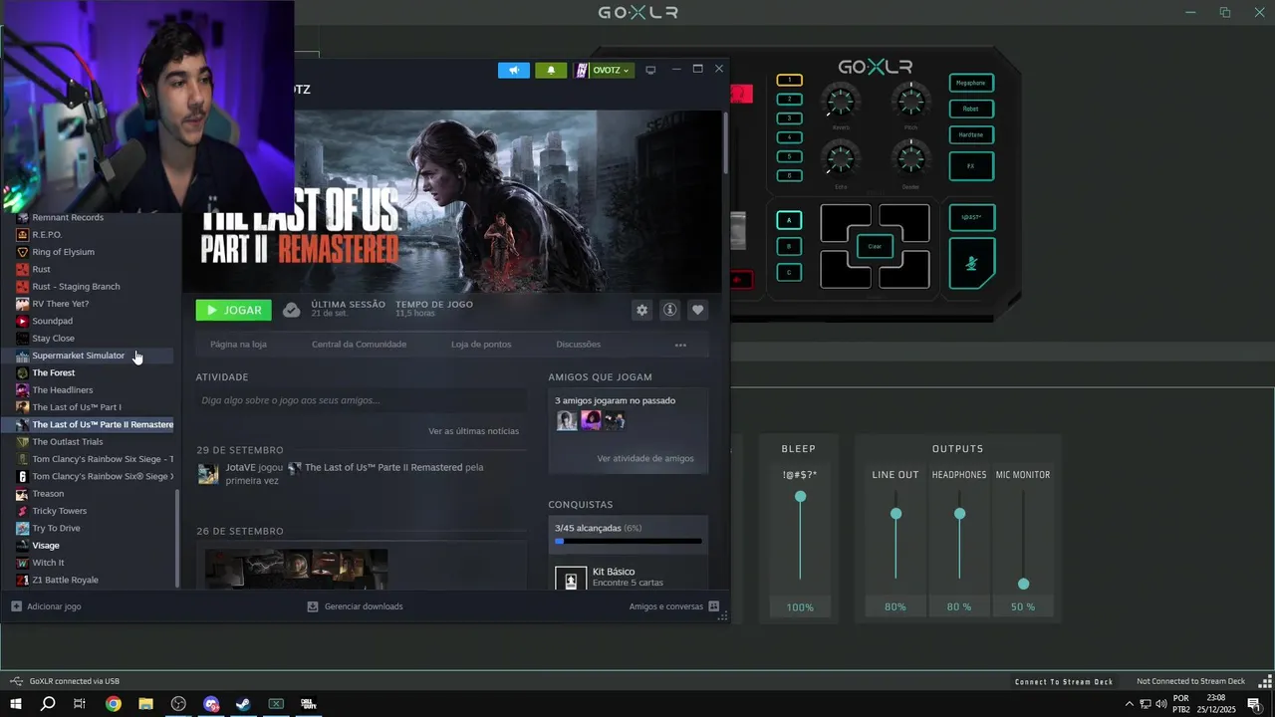The width and height of the screenshot is (1275, 717).
Task: Open the Página na loja tab
Action: [x=238, y=345]
